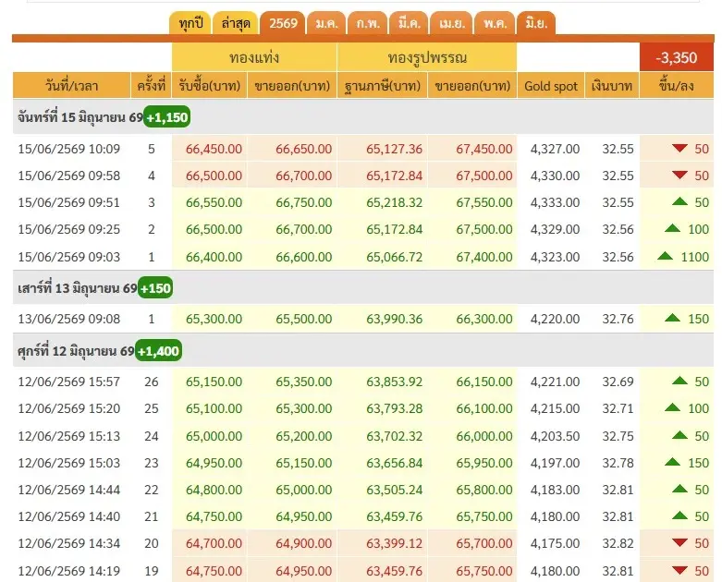Click the ศุกร์ที่ 12 มิถุนายน 69 heading
Viewport: 722px width, 582px height.
click(x=76, y=351)
